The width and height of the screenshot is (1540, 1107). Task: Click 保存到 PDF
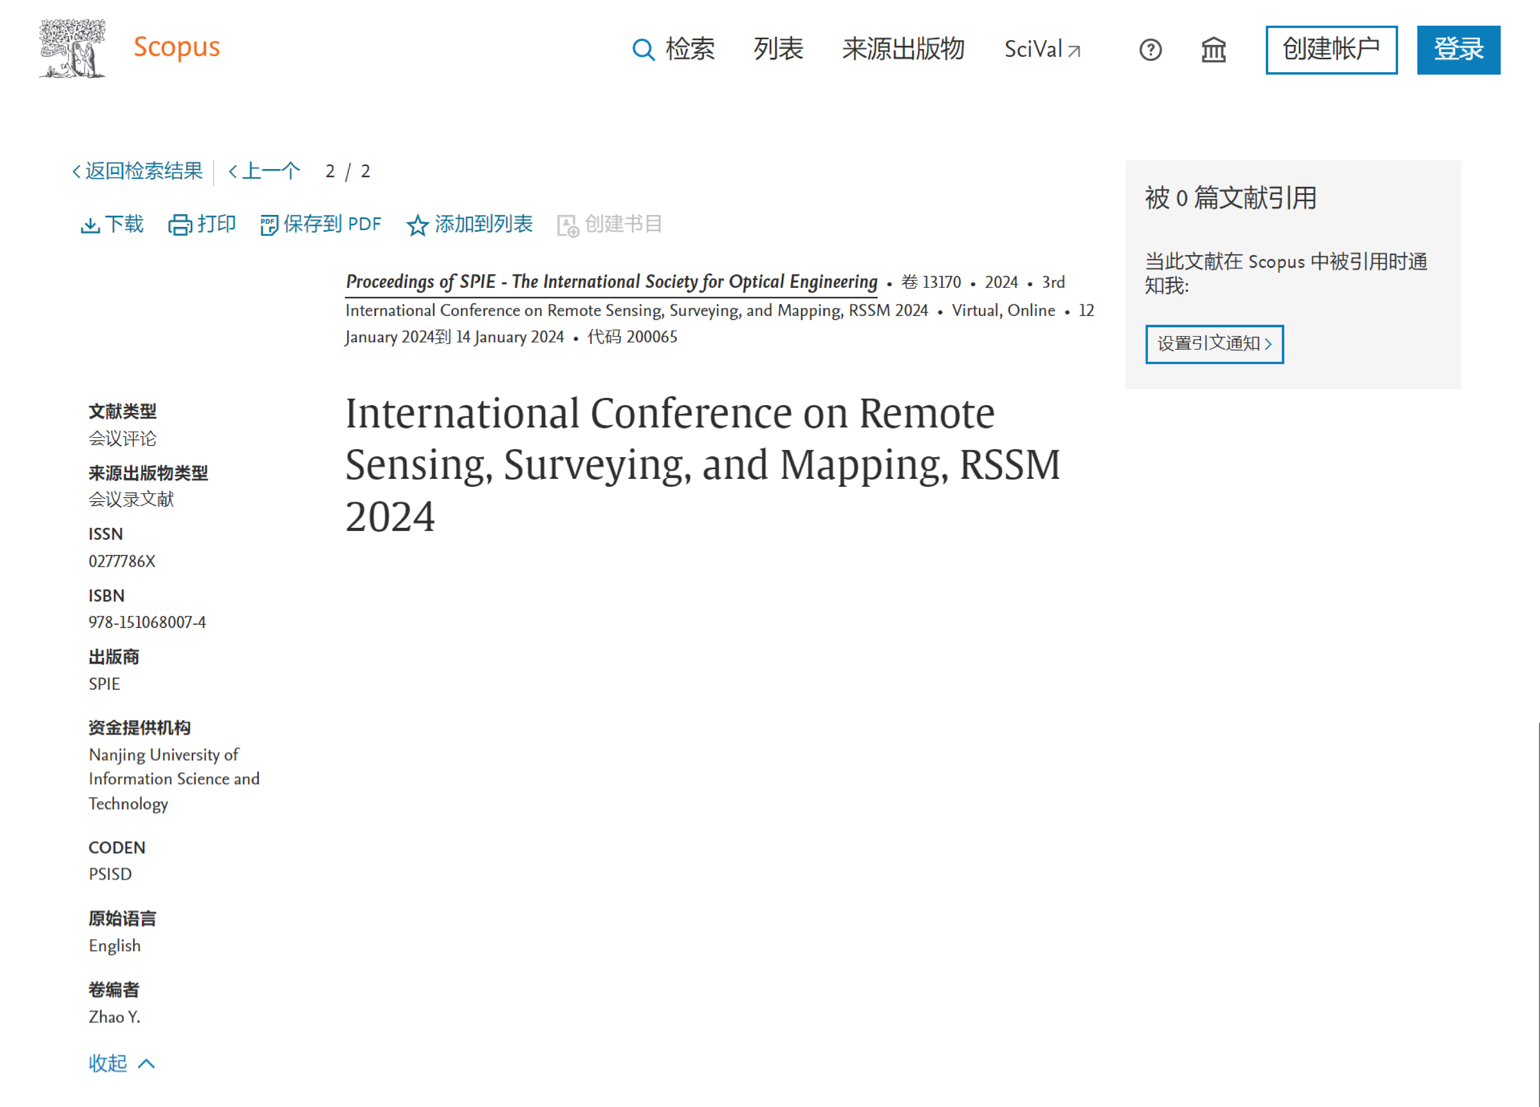[320, 224]
